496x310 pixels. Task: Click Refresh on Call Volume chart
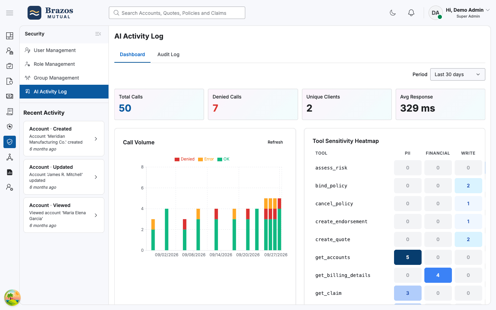coord(275,142)
